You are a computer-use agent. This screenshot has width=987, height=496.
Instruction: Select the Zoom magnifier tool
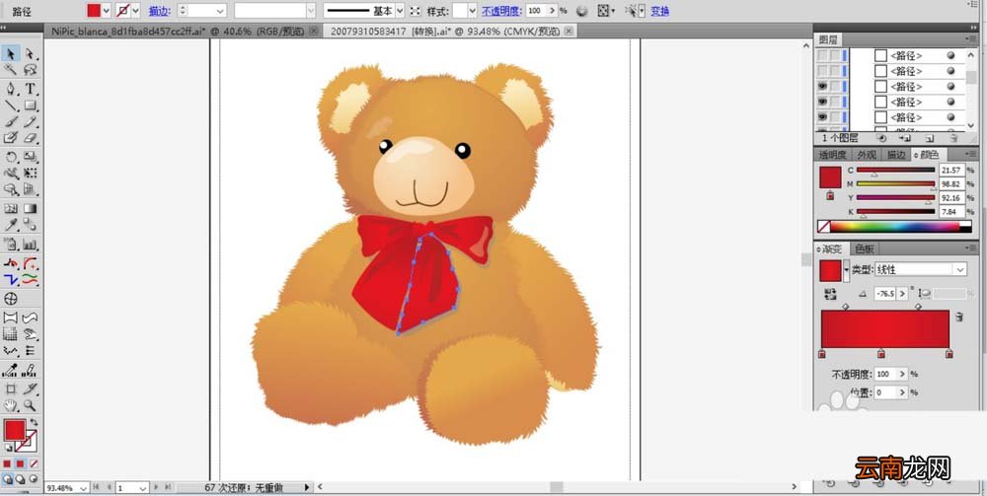29,405
